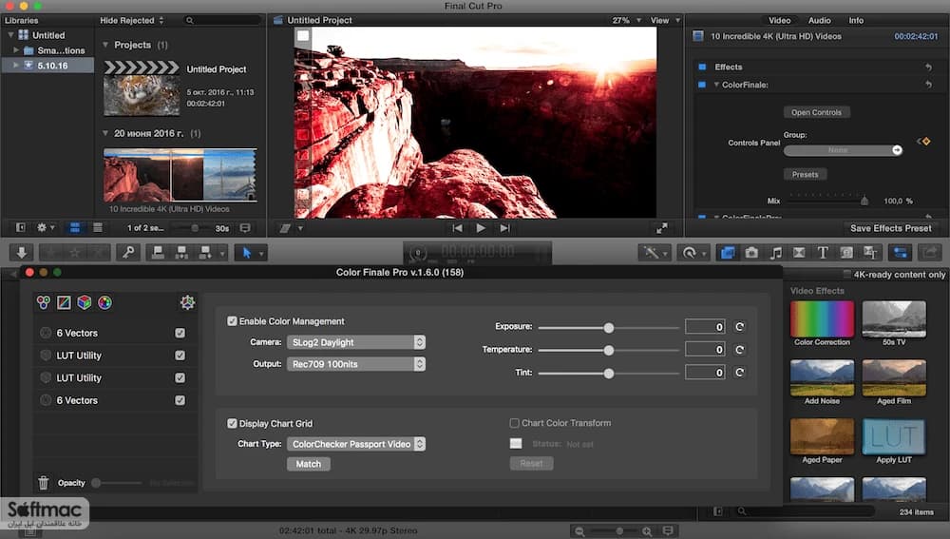The image size is (950, 539).
Task: Open the Output Rec709 100nits dropdown
Action: [355, 364]
